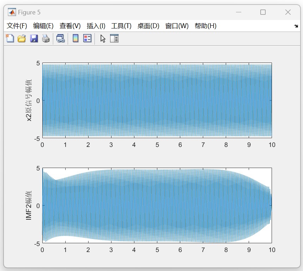Screen dimensions: 303x271
Task: Print the figure with the printer icon
Action: [46, 38]
